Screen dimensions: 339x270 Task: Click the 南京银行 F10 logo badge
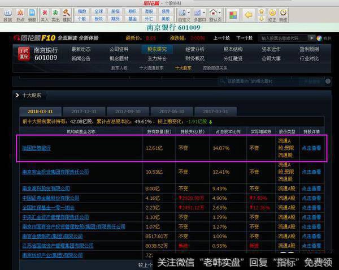pos(24,54)
